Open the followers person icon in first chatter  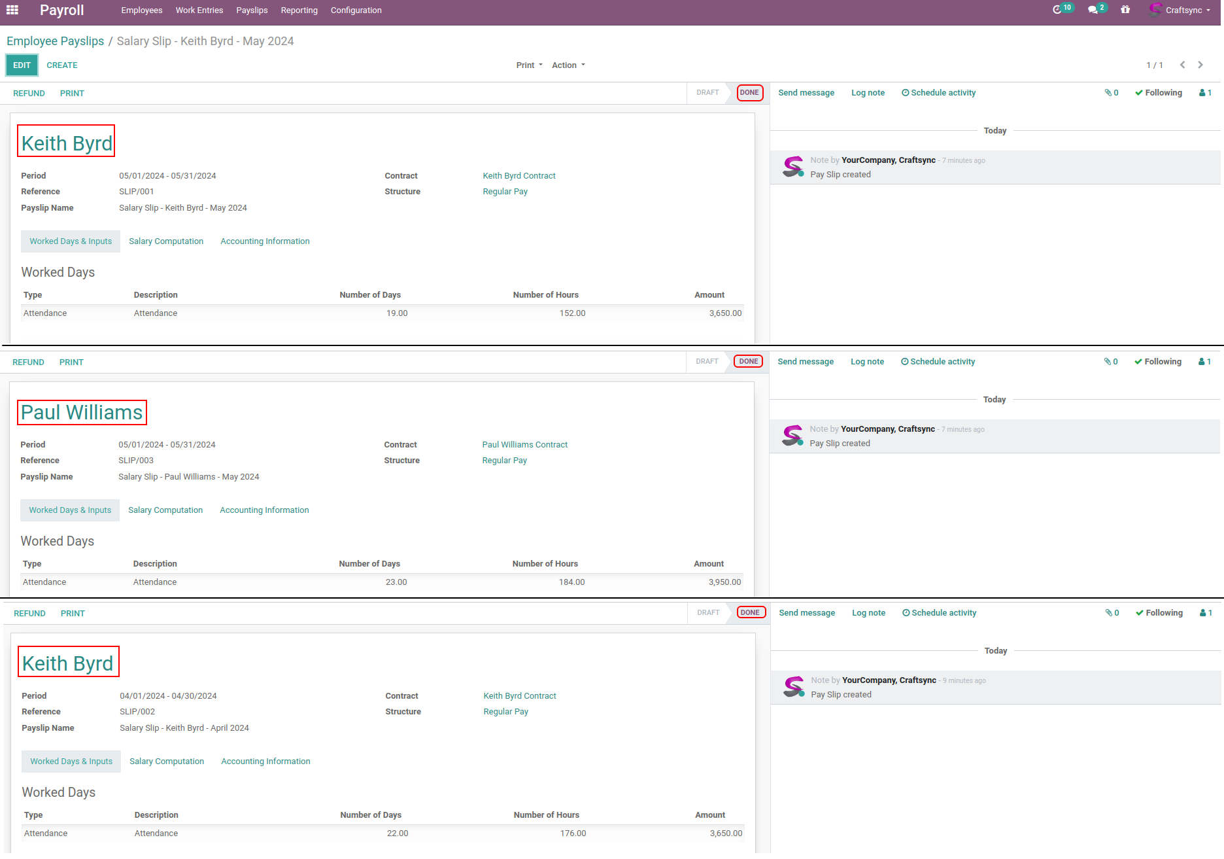[1205, 93]
